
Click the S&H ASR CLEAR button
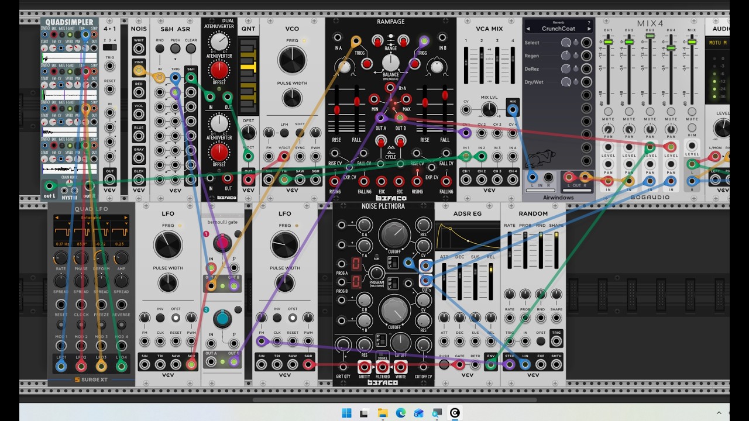191,49
